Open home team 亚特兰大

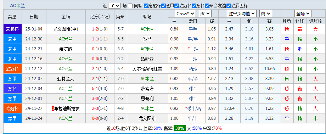coord(66,79)
